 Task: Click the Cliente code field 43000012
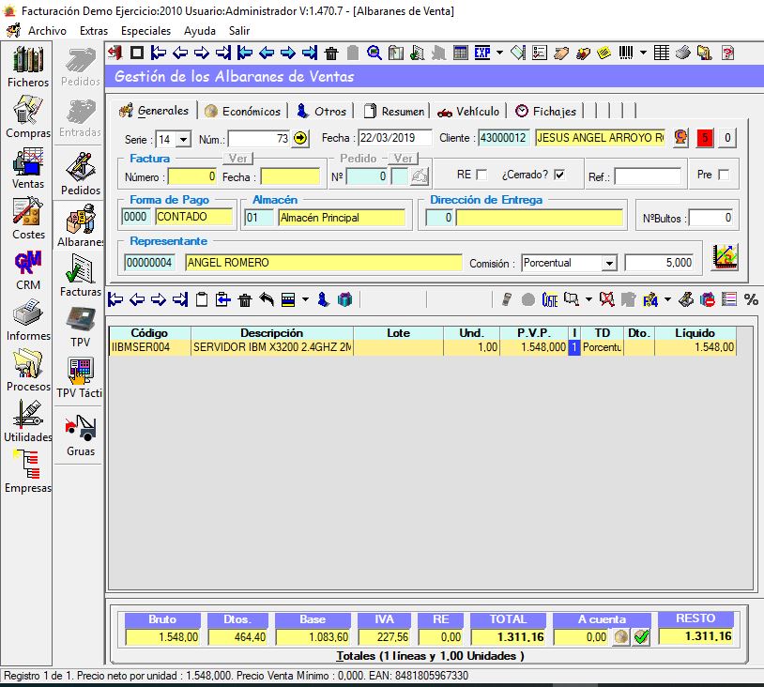503,138
